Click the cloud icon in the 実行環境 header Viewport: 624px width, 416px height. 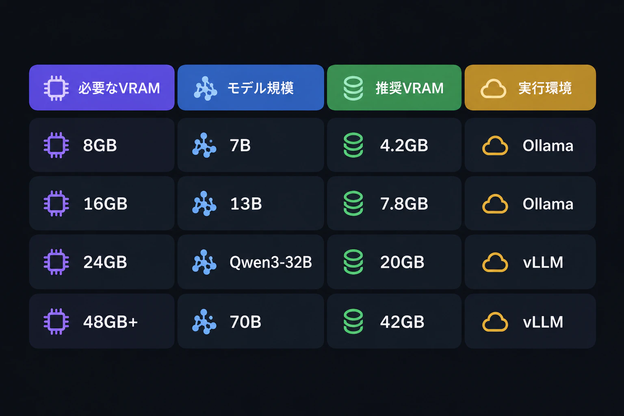click(x=493, y=89)
